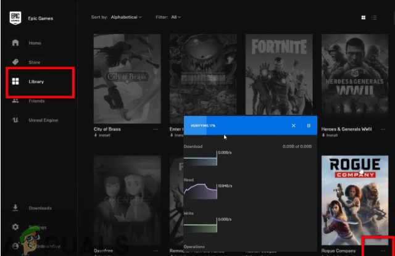This screenshot has width=395, height=256.
Task: Open Fortnite game thumbnail
Action: tap(279, 75)
